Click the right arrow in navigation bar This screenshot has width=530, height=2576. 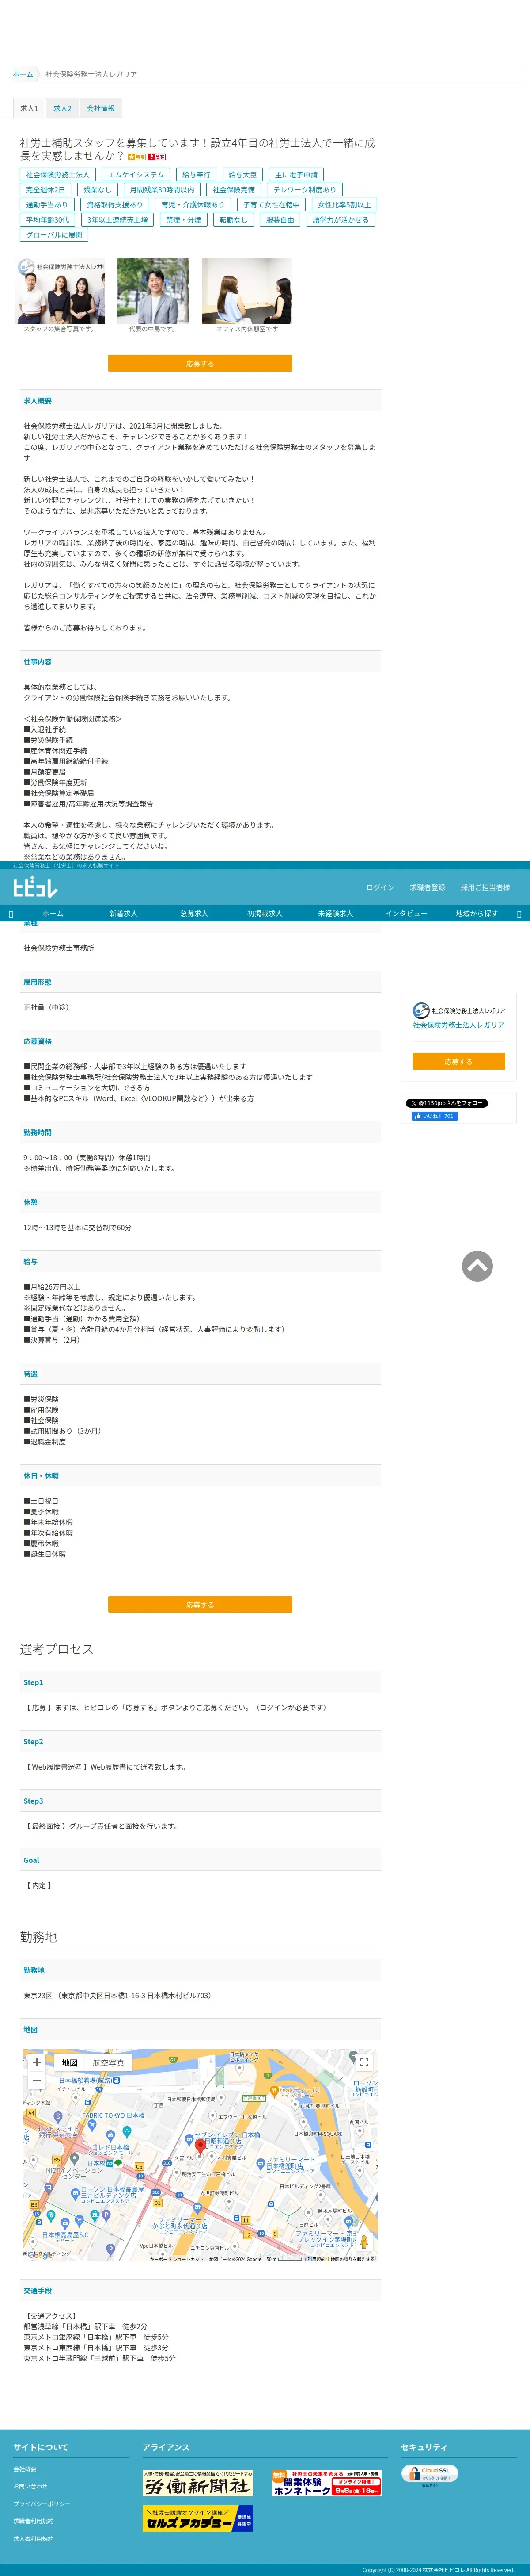click(519, 914)
